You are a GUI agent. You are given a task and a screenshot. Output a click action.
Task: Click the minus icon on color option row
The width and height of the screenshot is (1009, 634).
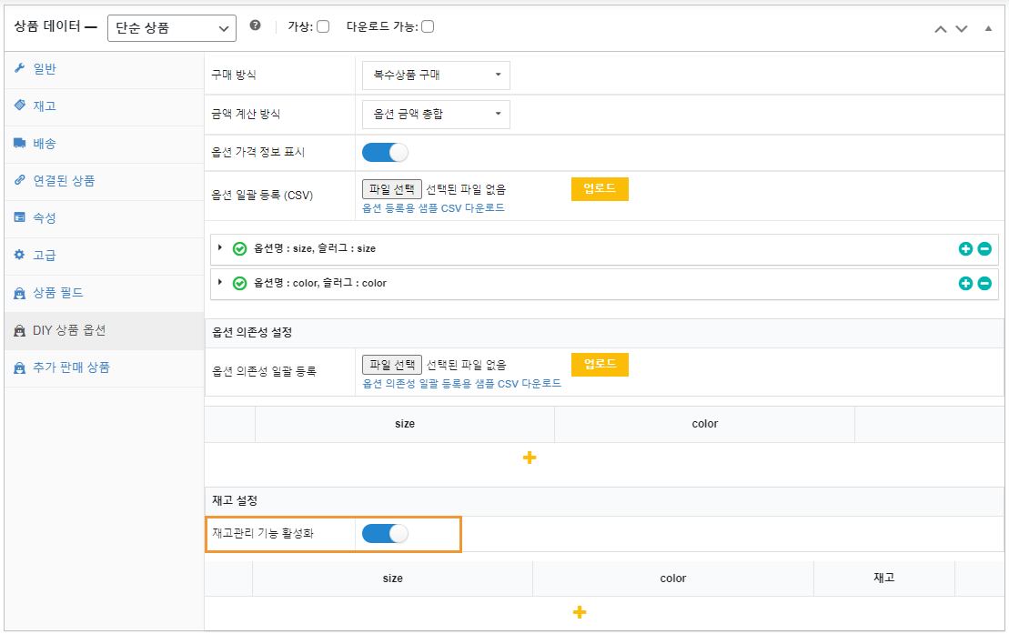pos(984,283)
